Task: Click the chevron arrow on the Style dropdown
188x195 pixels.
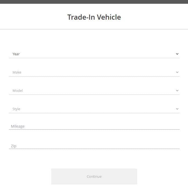Action: pos(177,109)
